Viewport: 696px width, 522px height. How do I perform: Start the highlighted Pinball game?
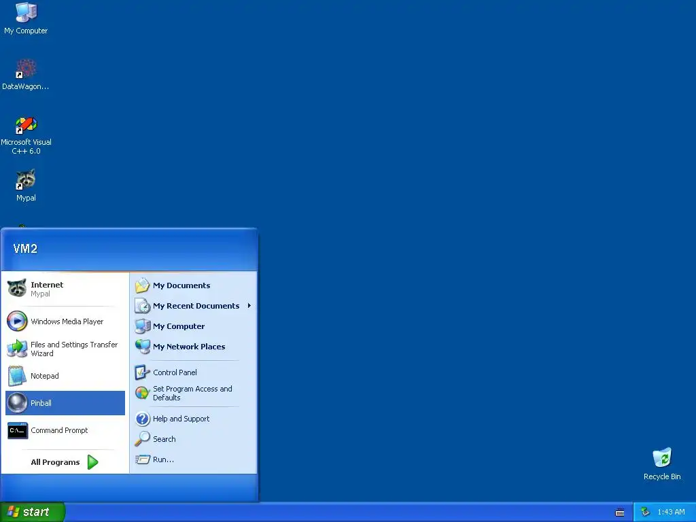point(65,403)
